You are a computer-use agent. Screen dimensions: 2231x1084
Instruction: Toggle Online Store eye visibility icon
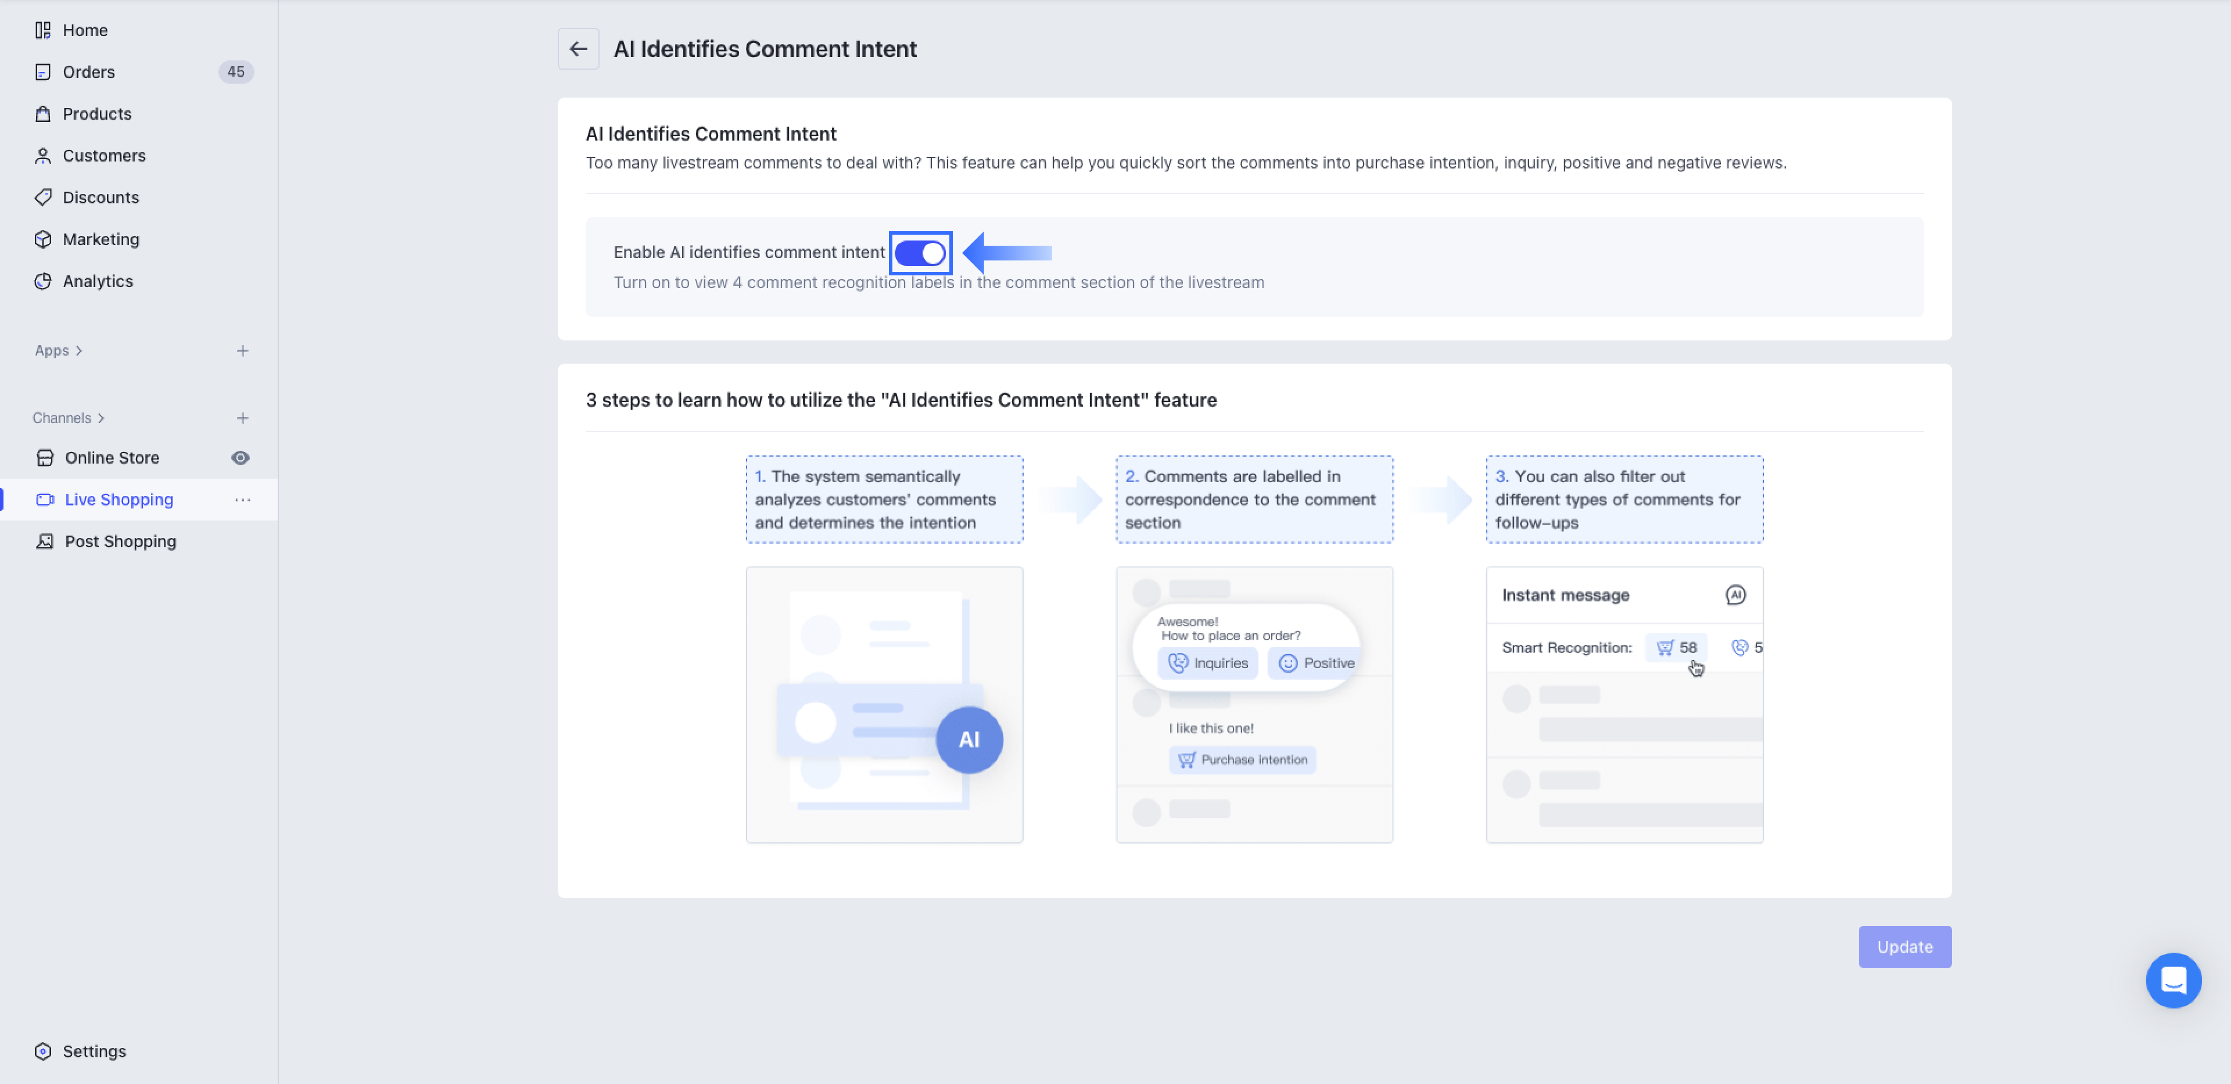(x=241, y=458)
